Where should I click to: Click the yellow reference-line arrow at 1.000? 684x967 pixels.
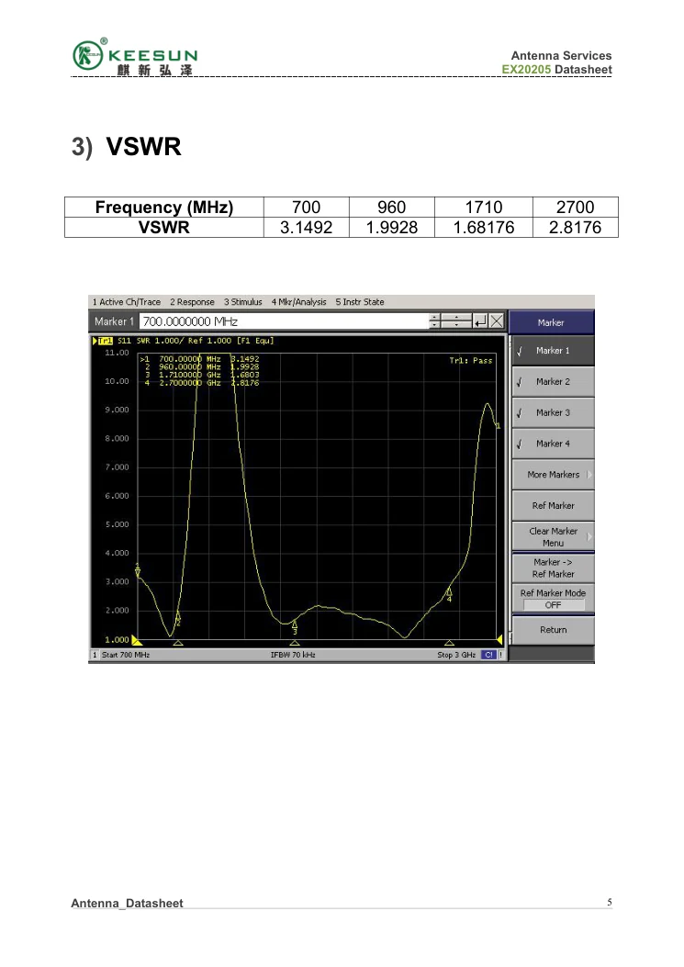137,639
